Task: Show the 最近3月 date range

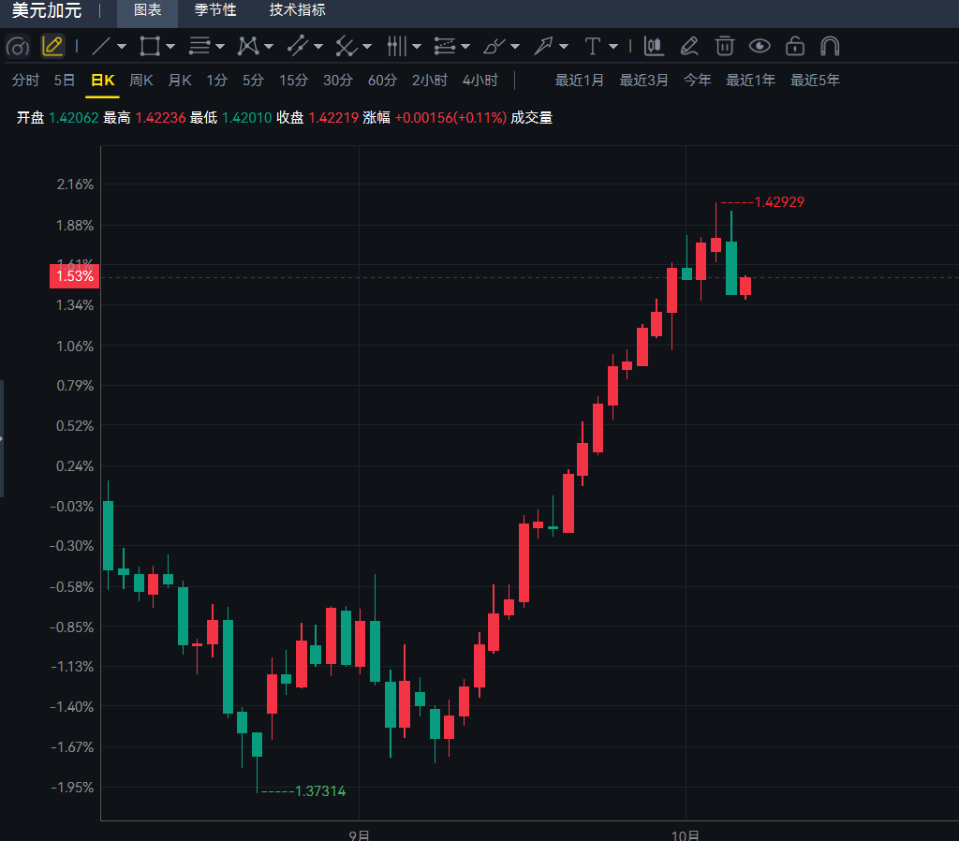Action: [644, 81]
